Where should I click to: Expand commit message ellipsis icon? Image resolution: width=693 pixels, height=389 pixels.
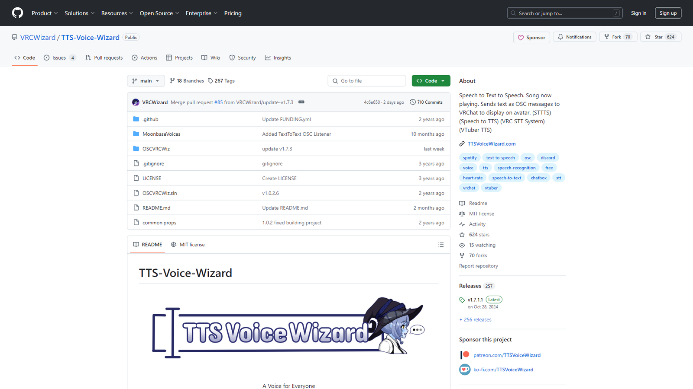coord(301,102)
